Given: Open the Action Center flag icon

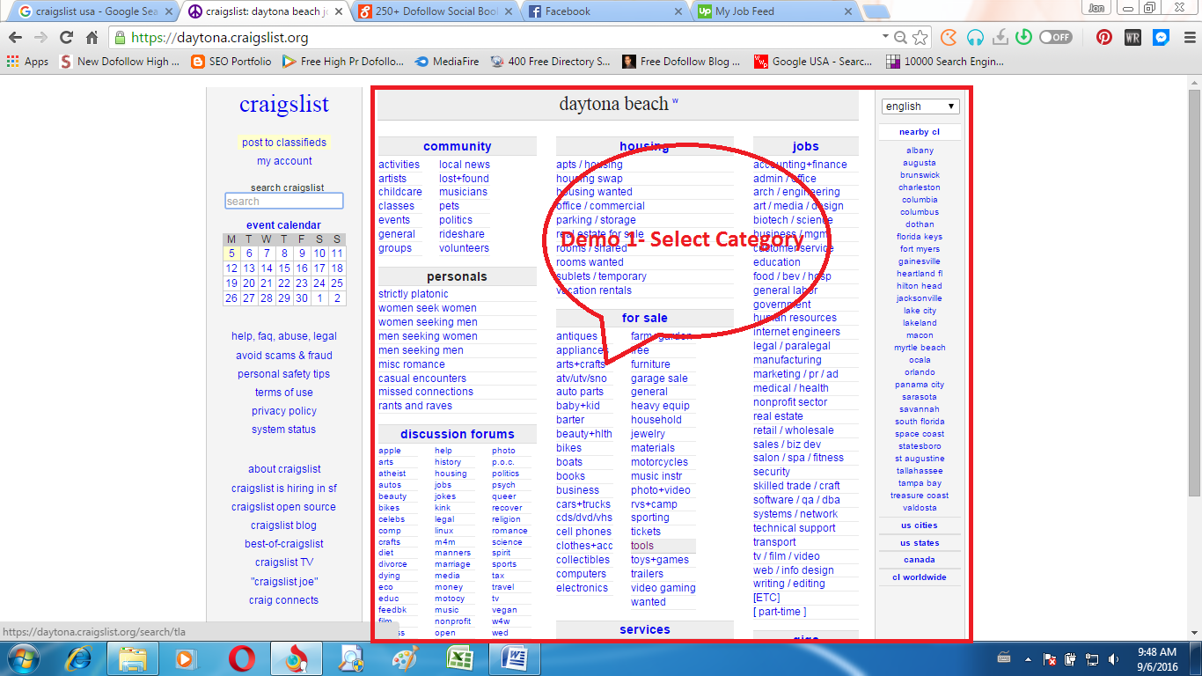Looking at the screenshot, I should coord(1050,658).
